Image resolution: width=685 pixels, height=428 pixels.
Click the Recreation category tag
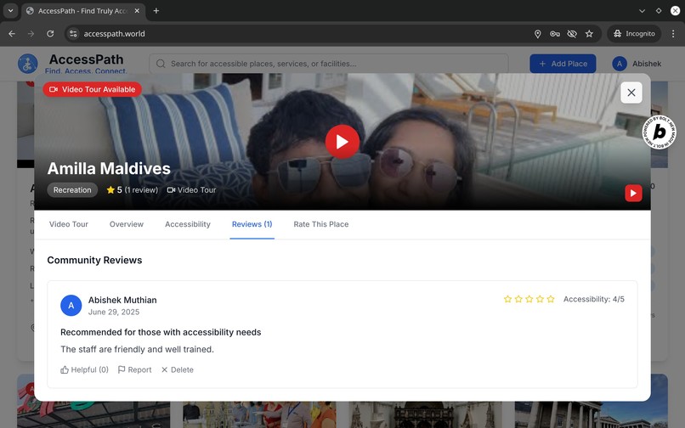[x=72, y=190]
